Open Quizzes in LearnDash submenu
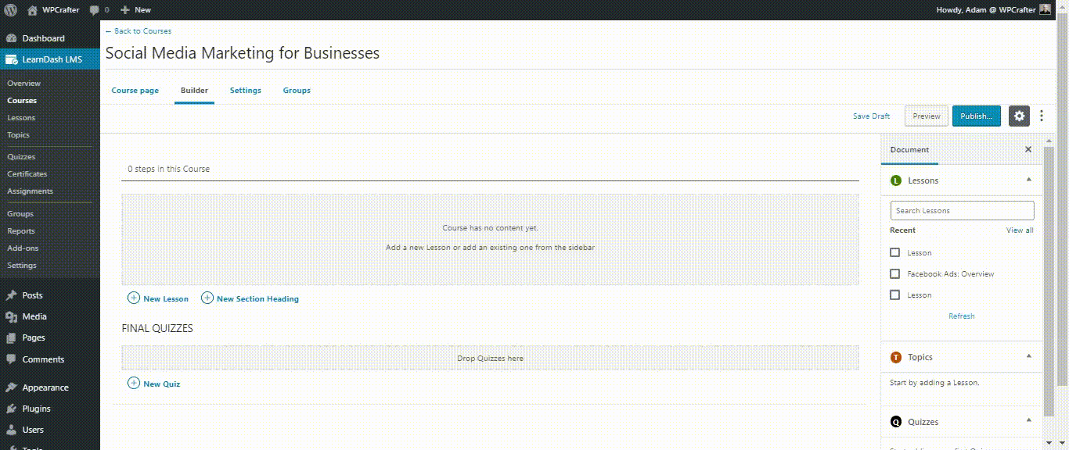Viewport: 1069px width, 450px height. pyautogui.click(x=22, y=157)
